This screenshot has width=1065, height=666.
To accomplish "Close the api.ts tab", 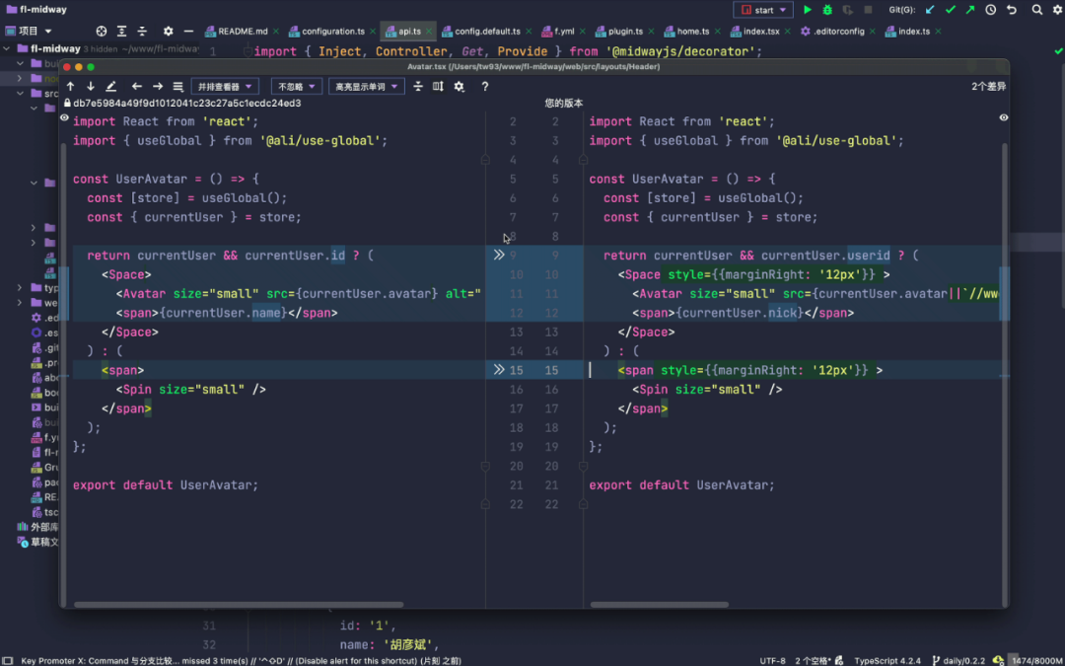I will point(429,32).
